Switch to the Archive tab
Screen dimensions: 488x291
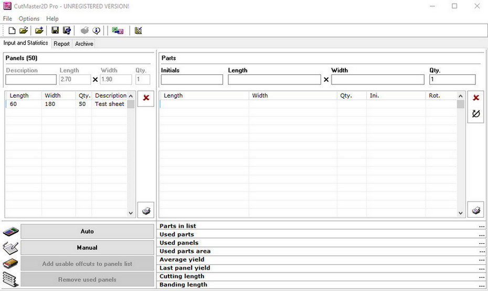click(84, 44)
